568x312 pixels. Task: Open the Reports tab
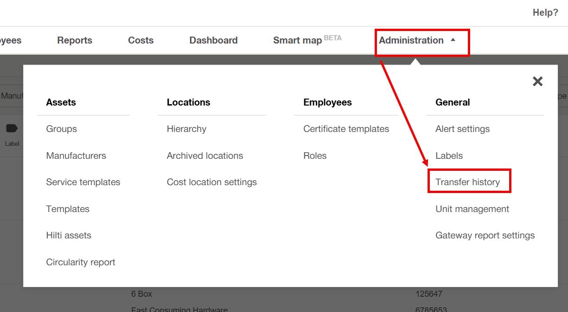(x=75, y=41)
